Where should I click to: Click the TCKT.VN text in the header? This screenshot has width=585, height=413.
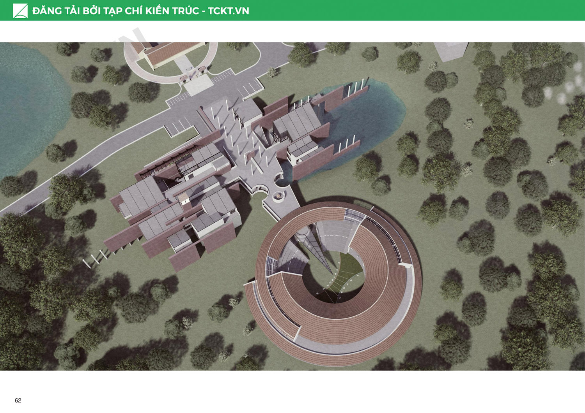click(228, 11)
